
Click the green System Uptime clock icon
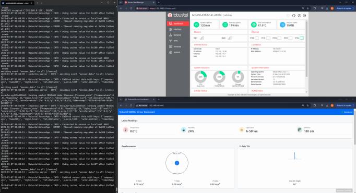tap(196, 25)
